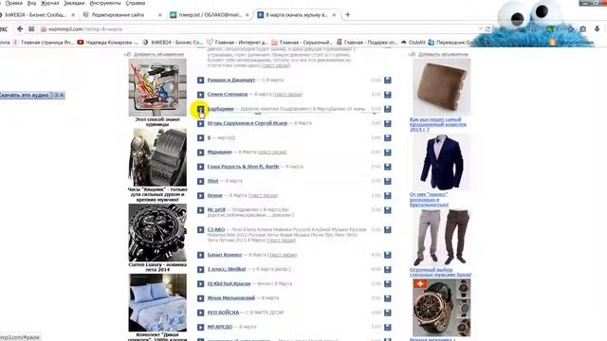Close the 8 марта скачать музыку tab
Viewport: 607px width, 341px height.
click(x=334, y=15)
